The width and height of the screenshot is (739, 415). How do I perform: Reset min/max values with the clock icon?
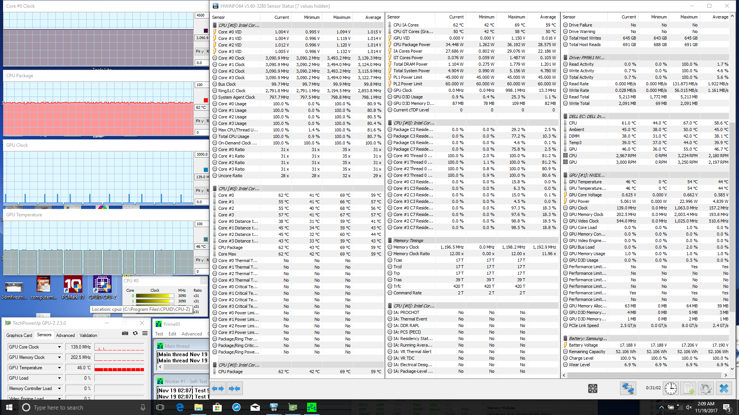pos(671,388)
